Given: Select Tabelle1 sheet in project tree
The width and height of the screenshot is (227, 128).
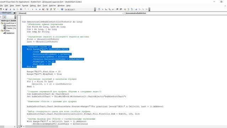Looking at the screenshot, I should tap(11, 28).
